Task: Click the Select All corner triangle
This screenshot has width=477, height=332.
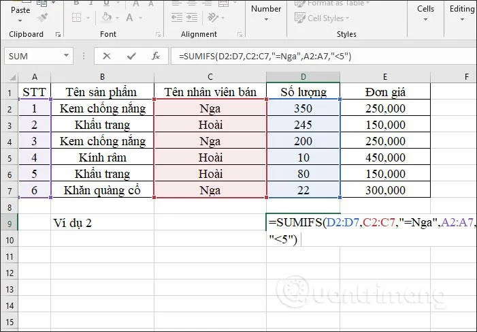Action: (12, 78)
